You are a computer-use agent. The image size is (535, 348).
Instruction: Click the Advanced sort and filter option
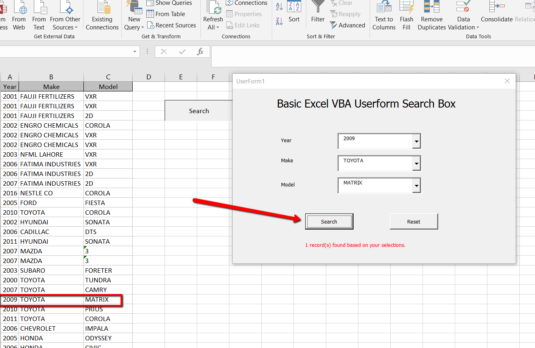[347, 25]
